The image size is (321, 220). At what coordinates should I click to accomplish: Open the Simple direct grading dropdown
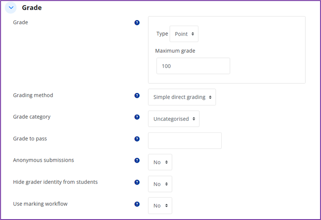(182, 97)
